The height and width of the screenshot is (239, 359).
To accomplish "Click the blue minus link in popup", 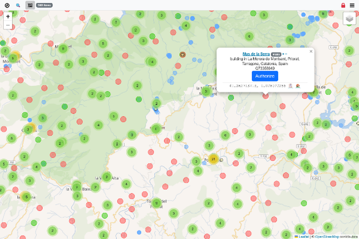I will coord(286,54).
